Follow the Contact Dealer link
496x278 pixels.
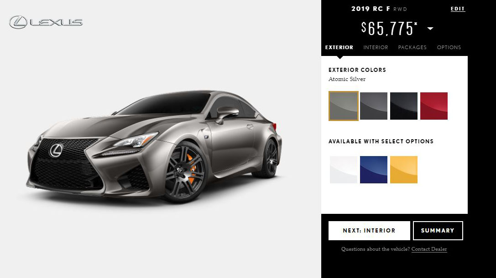point(429,249)
